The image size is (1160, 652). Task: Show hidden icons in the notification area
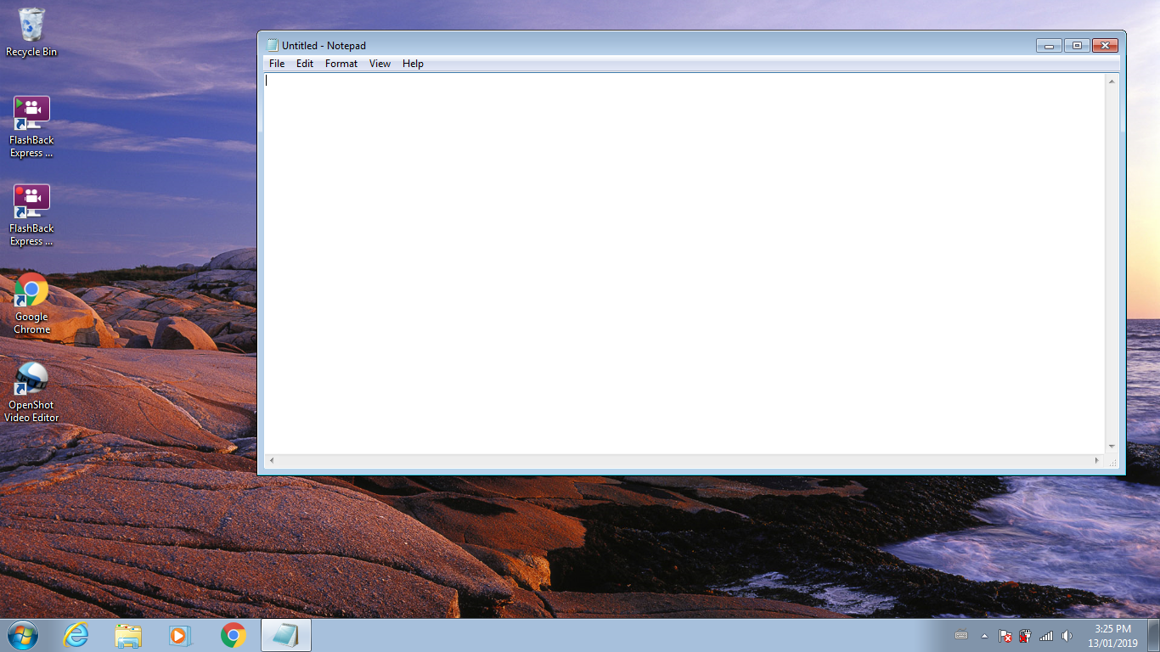click(984, 635)
